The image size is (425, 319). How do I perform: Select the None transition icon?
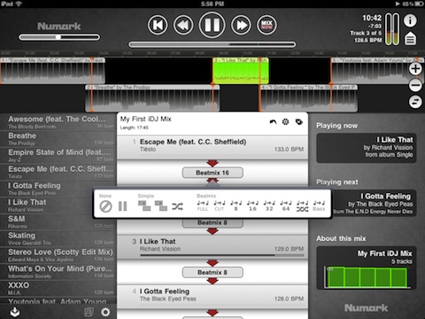pos(105,206)
